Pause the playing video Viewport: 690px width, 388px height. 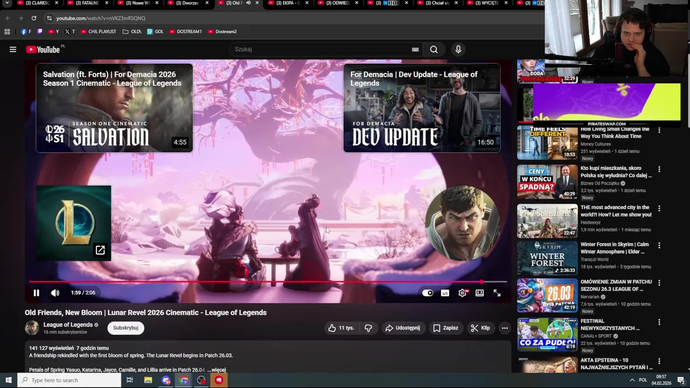click(x=36, y=293)
